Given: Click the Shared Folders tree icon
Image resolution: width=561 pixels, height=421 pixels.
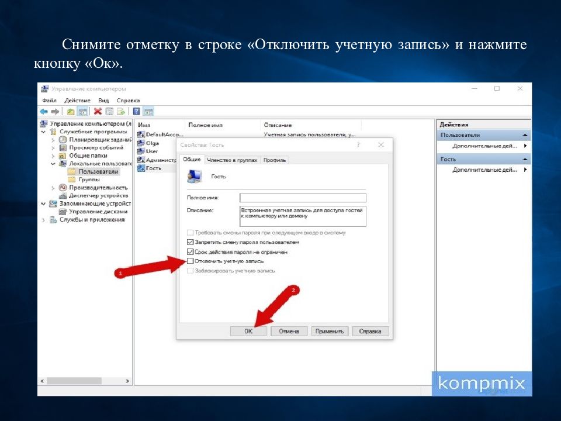Looking at the screenshot, I should [63, 156].
